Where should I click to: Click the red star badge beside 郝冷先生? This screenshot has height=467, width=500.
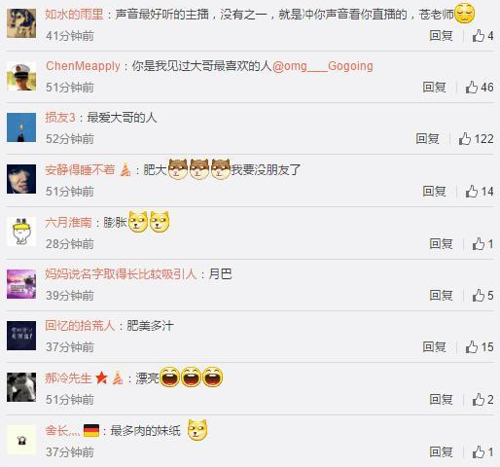[x=101, y=377]
